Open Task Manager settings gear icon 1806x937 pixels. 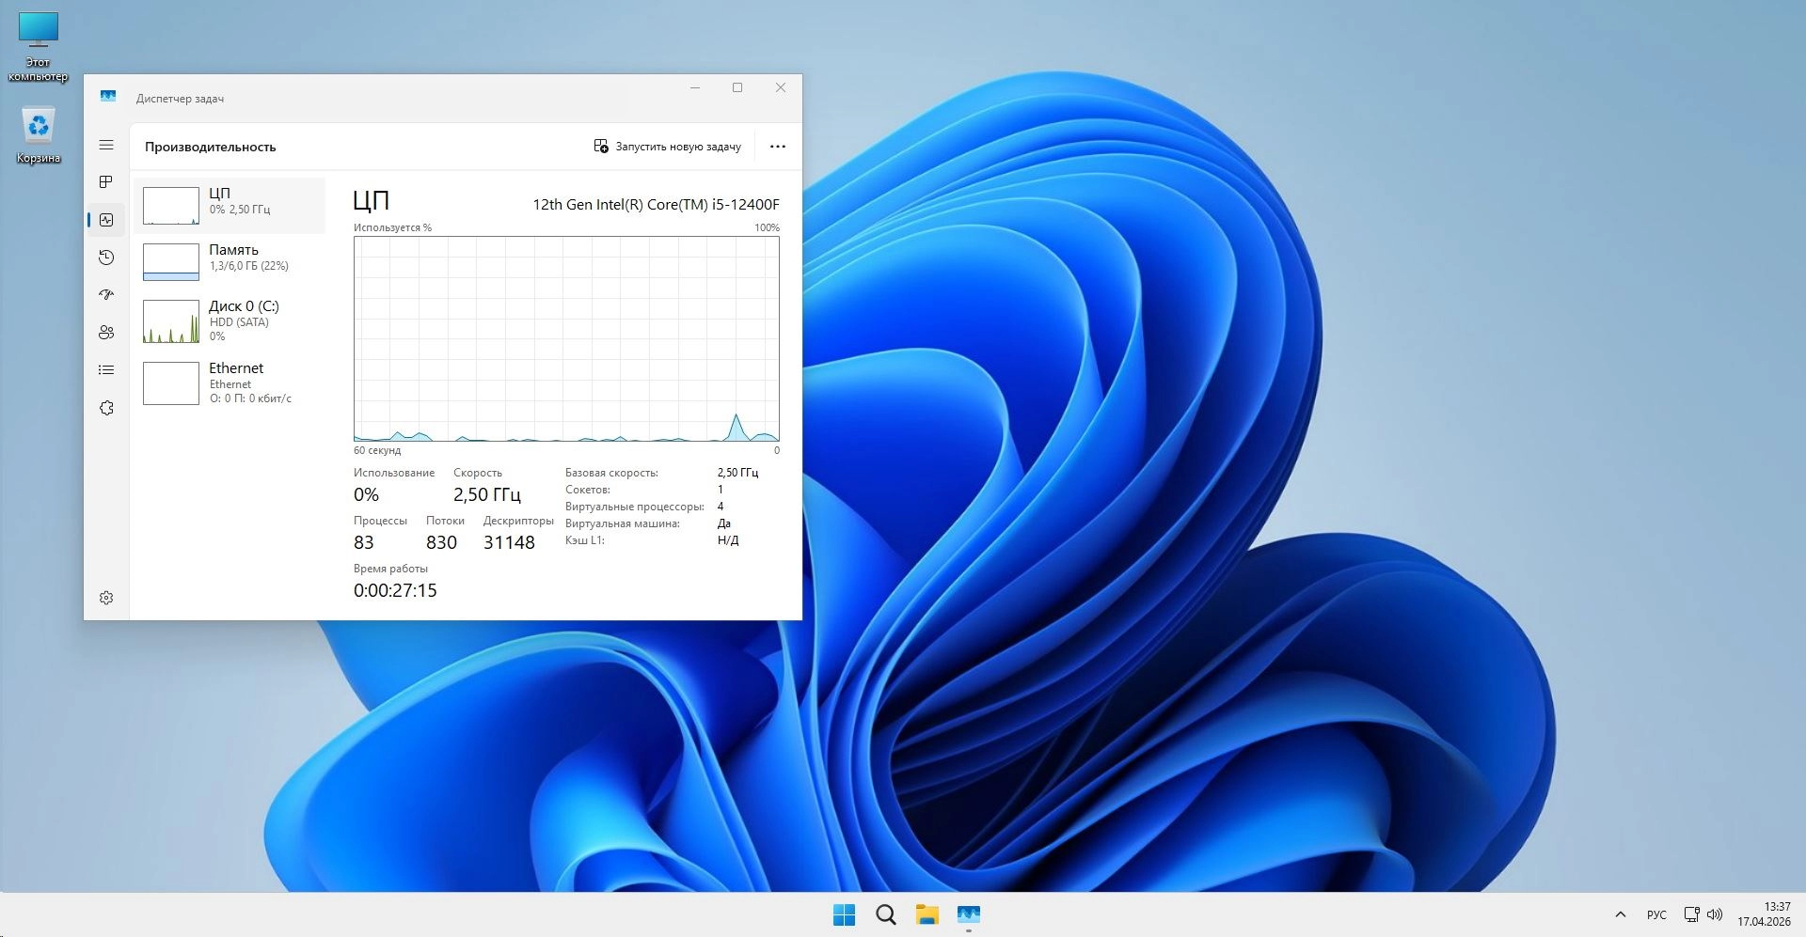106,598
